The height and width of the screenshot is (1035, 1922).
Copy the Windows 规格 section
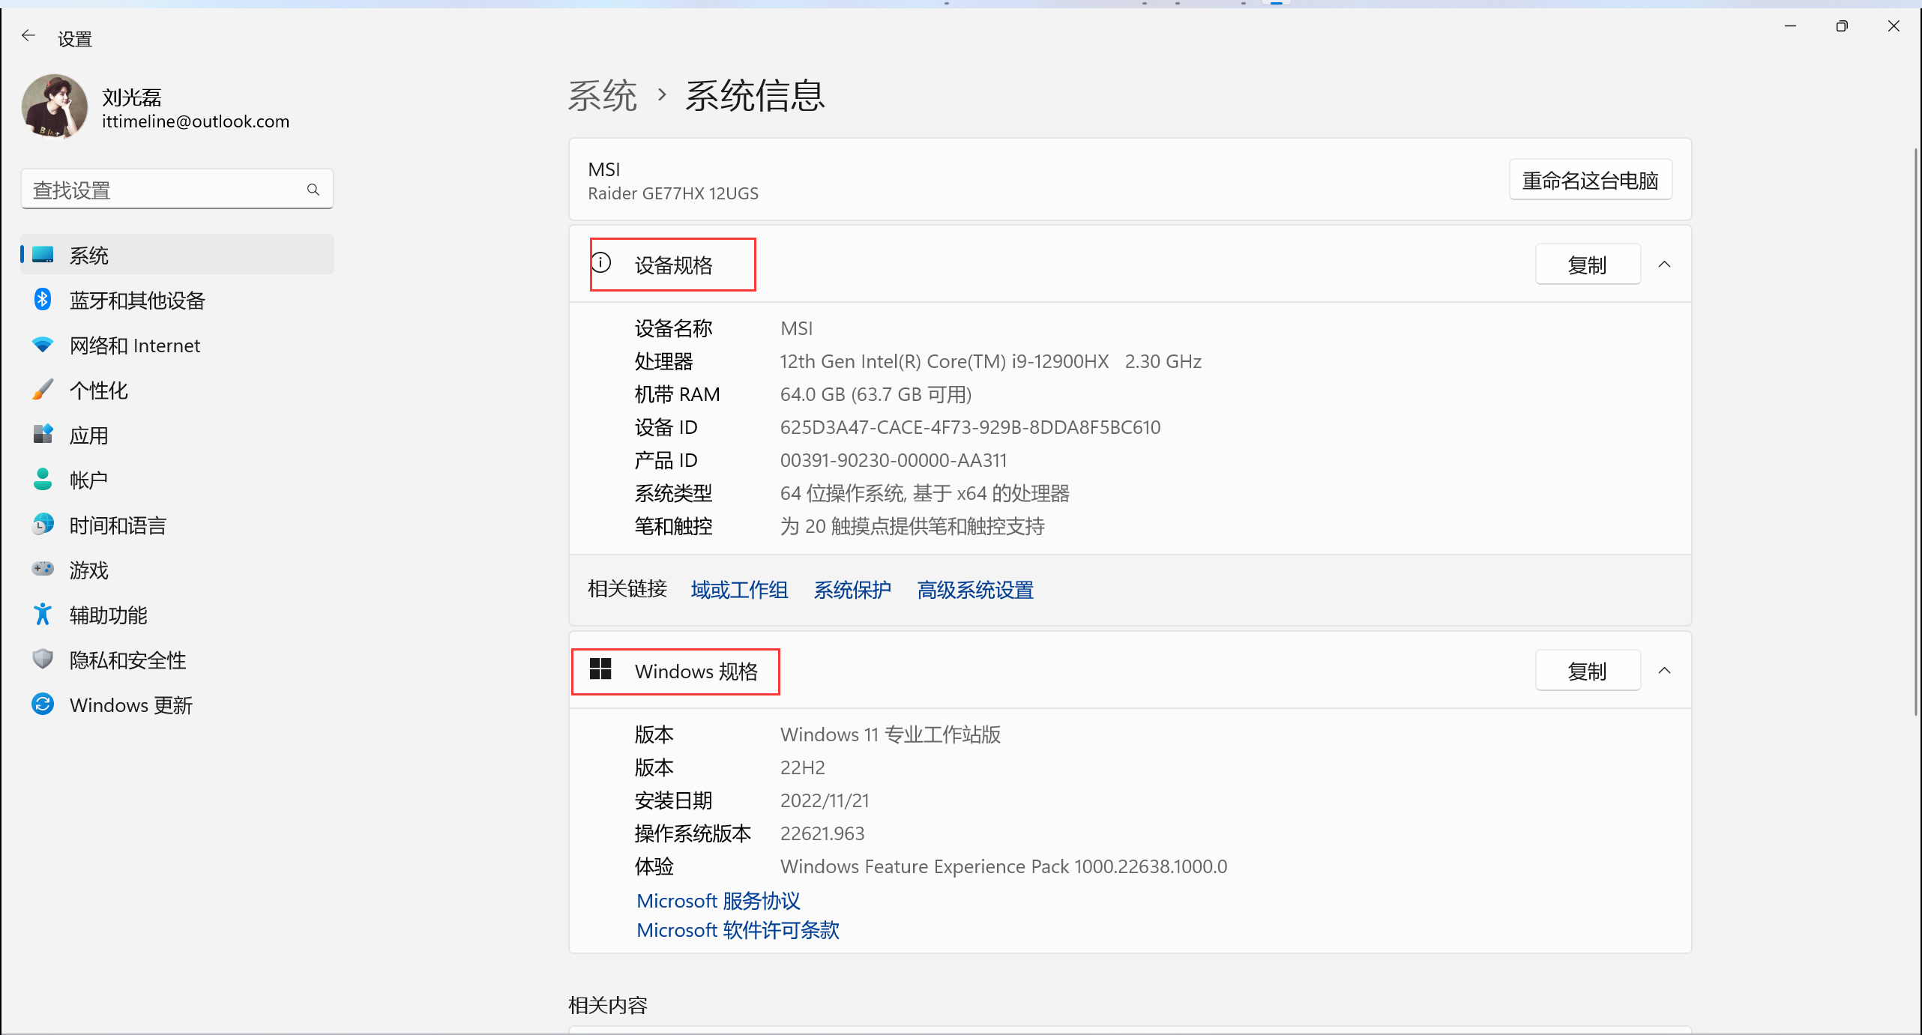pos(1588,671)
